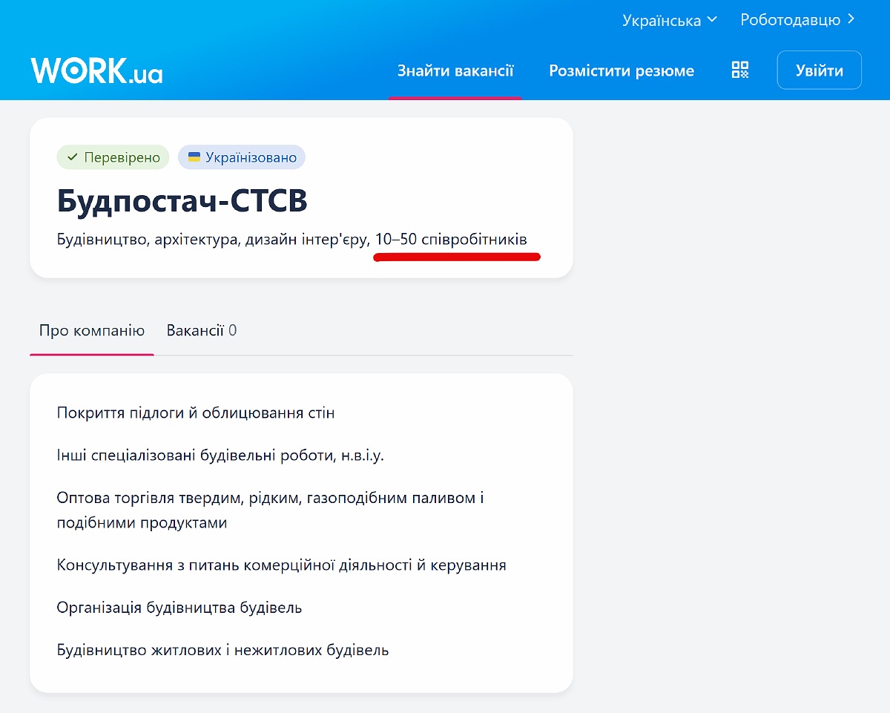Image resolution: width=890 pixels, height=713 pixels.
Task: Open the QR code icon in header
Action: [739, 70]
